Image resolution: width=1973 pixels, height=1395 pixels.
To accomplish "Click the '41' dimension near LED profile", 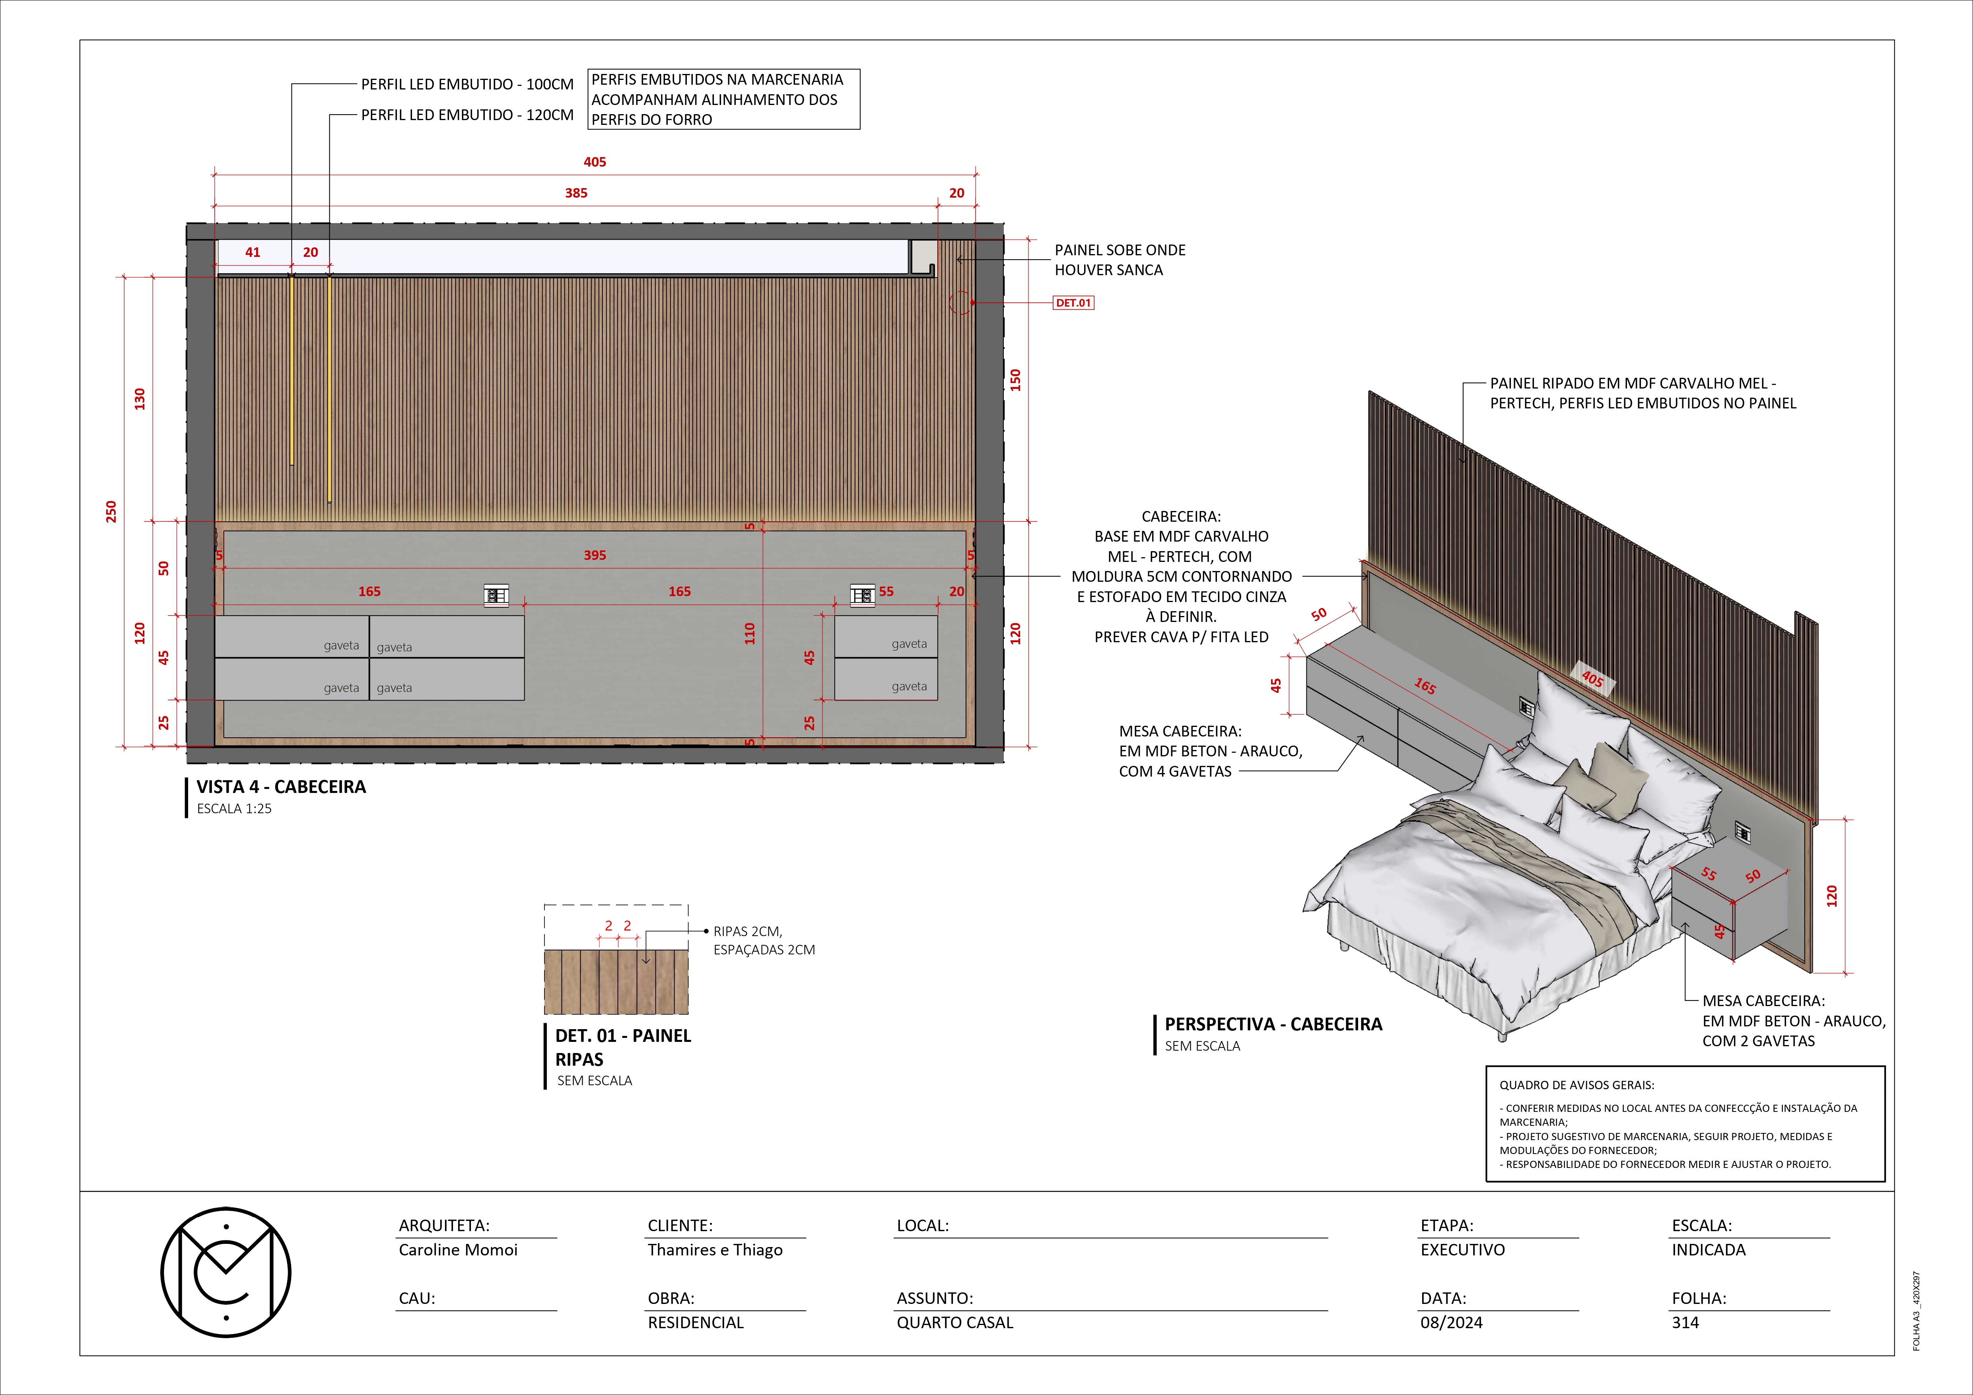I will 253,252.
